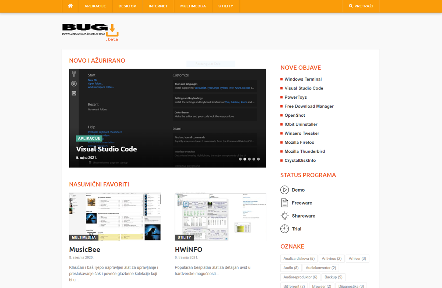Open Windows Terminal in Nove objave
Viewport: 442px width, 288px height.
pyautogui.click(x=303, y=79)
